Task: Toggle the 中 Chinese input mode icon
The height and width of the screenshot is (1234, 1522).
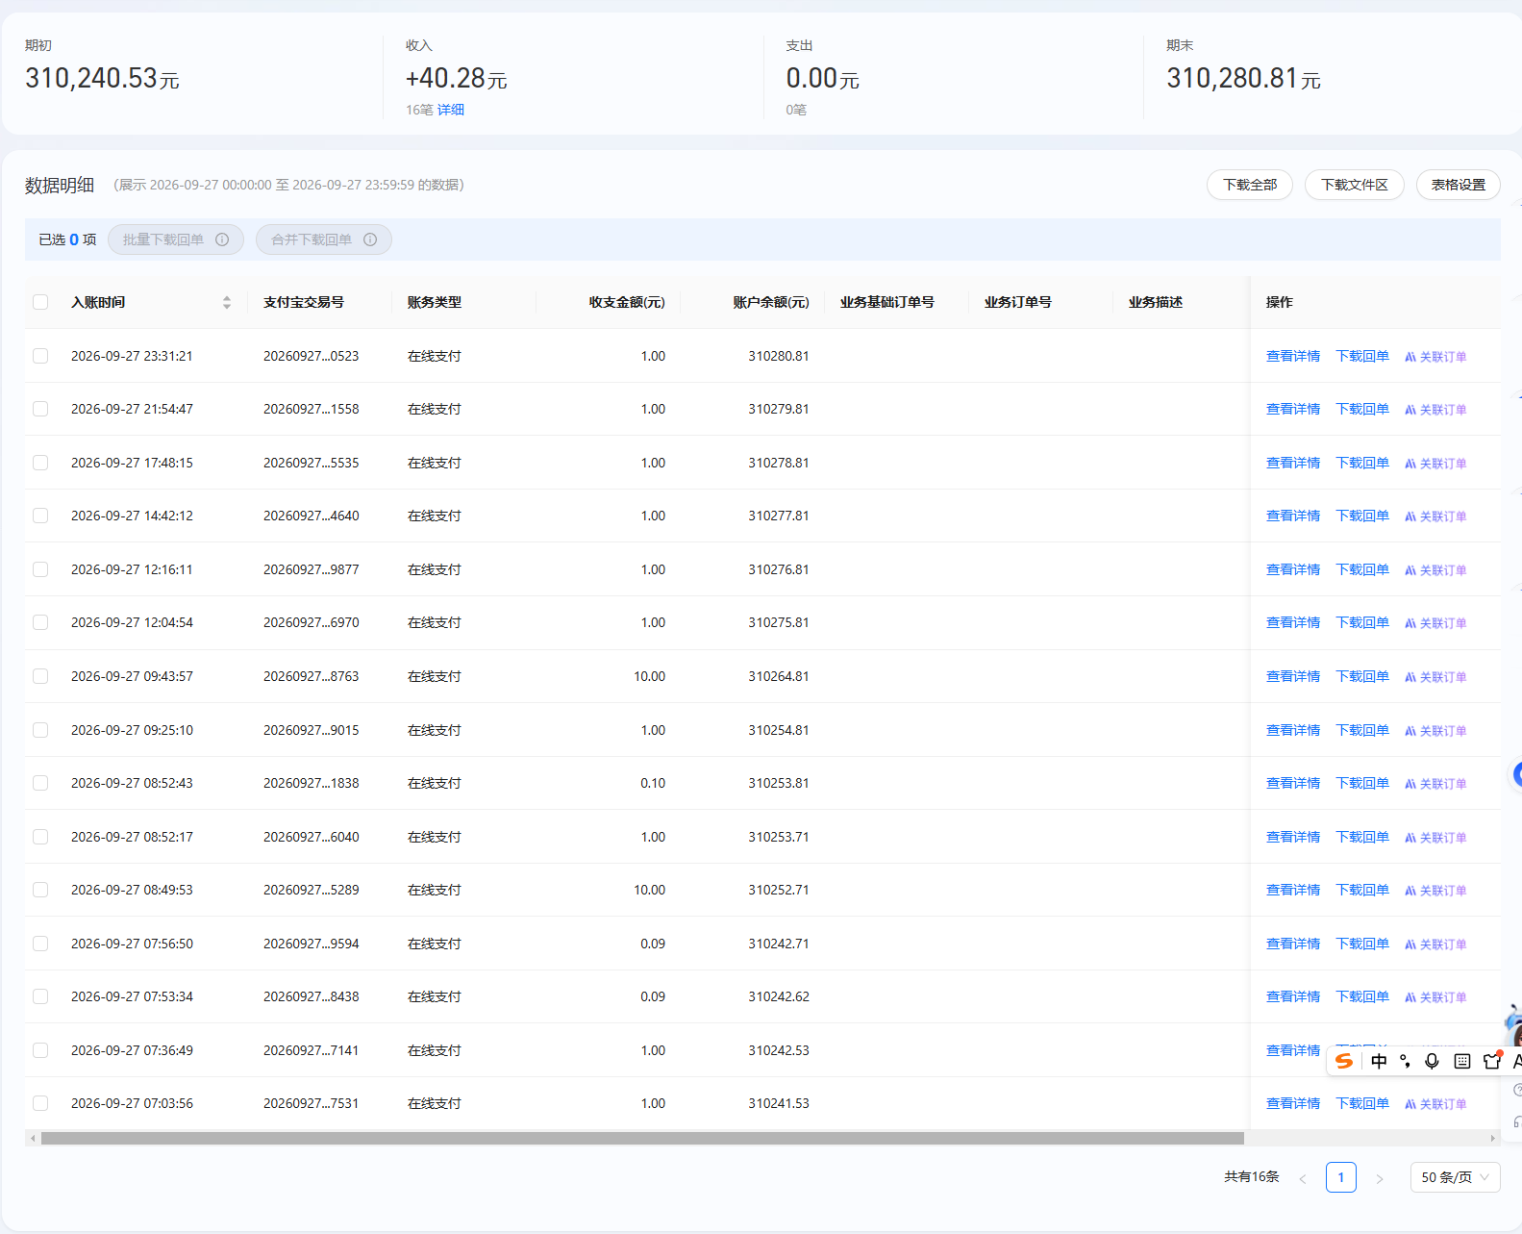Action: tap(1379, 1061)
